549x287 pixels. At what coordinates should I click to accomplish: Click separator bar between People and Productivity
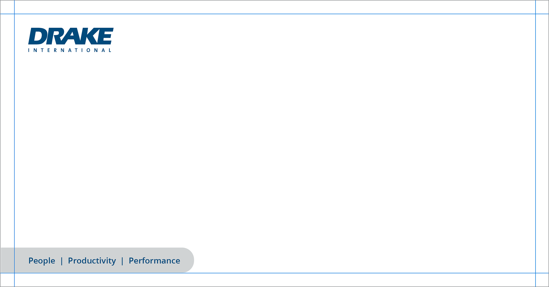click(x=61, y=261)
